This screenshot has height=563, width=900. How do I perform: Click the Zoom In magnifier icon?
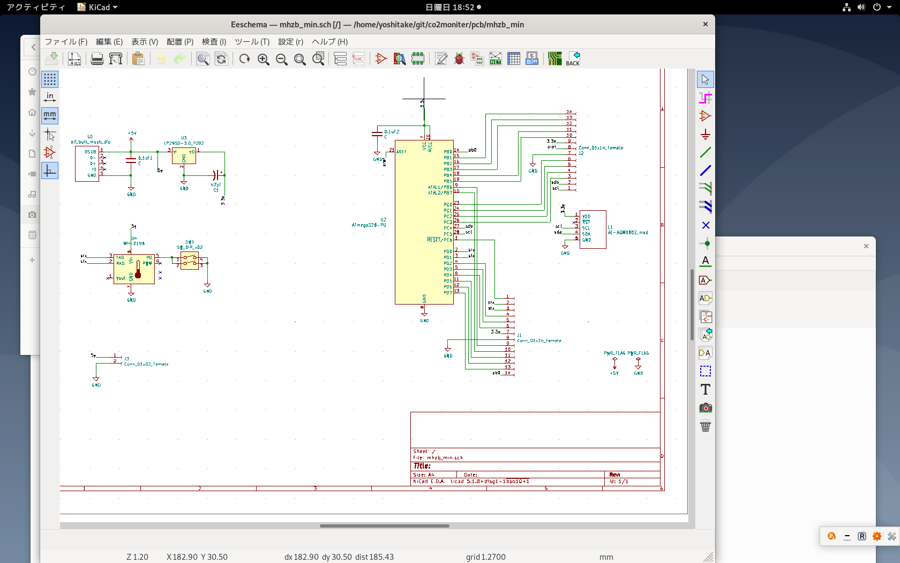263,59
